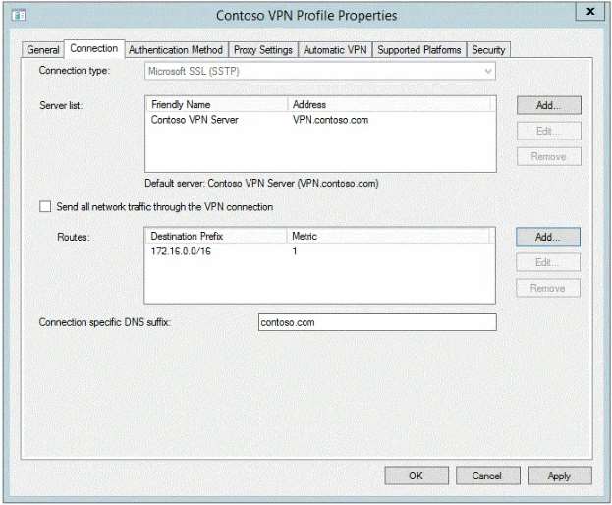The image size is (612, 505).
Task: Open the Automatic VPN tab
Action: (x=335, y=50)
